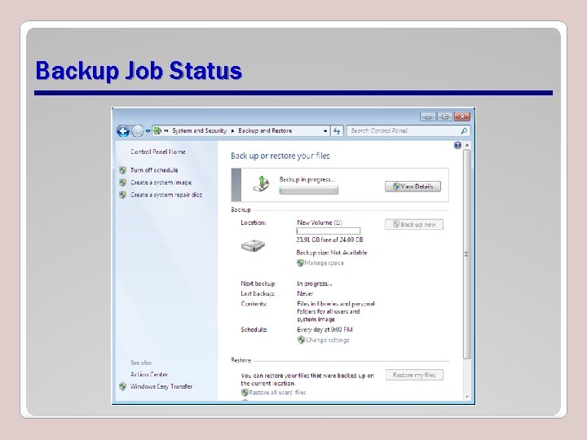
Task: Click the hard drive location icon
Action: click(x=253, y=246)
